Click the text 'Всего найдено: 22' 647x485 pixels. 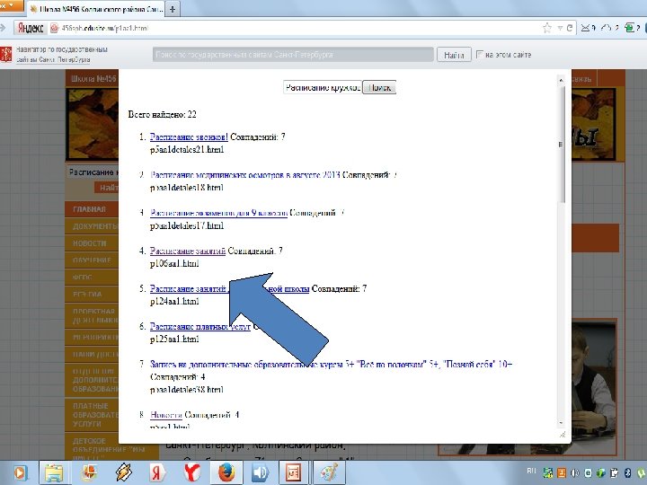[162, 114]
